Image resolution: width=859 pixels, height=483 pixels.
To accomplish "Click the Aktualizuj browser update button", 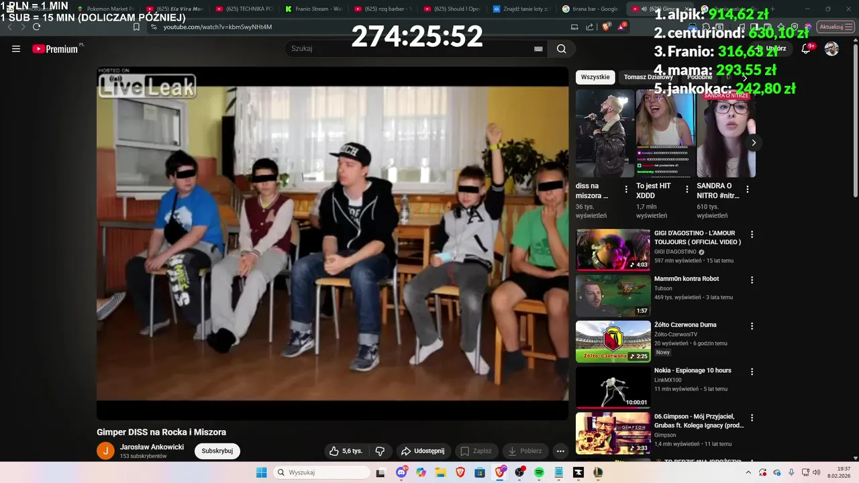I will 836,27.
